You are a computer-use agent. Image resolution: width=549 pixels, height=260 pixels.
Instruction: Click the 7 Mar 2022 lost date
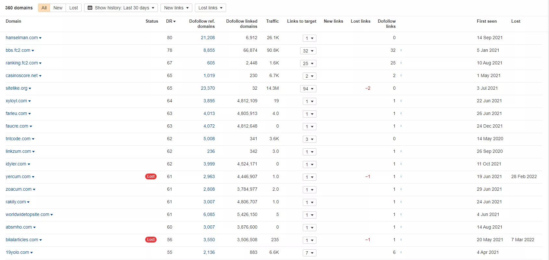pos(523,240)
